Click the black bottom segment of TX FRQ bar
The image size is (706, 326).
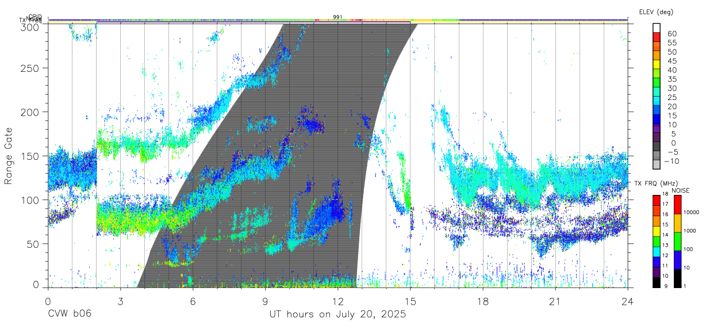click(656, 282)
